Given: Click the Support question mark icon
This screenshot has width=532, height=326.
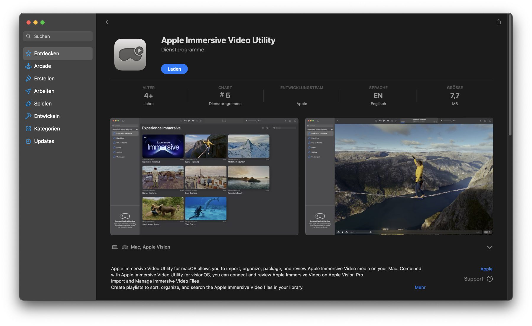Looking at the screenshot, I should click(x=490, y=279).
